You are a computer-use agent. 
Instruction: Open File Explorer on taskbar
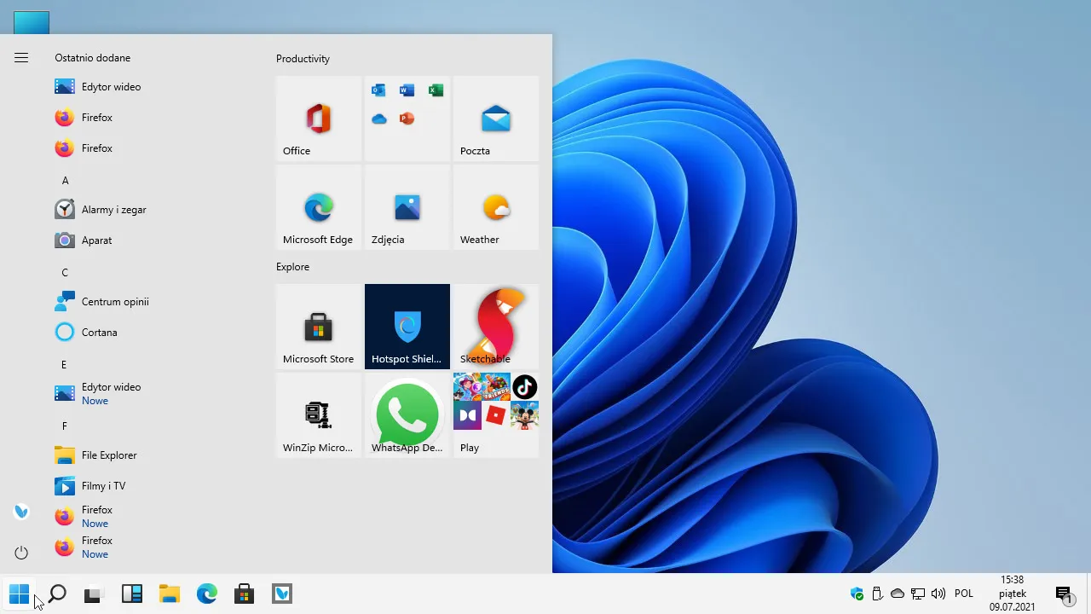[x=169, y=594]
